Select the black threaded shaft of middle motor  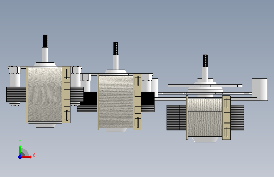116,48
